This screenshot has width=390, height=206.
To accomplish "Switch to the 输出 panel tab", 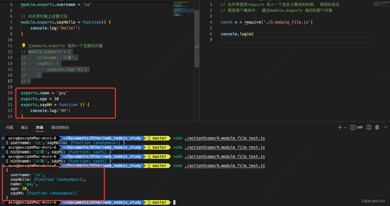I will [24, 127].
